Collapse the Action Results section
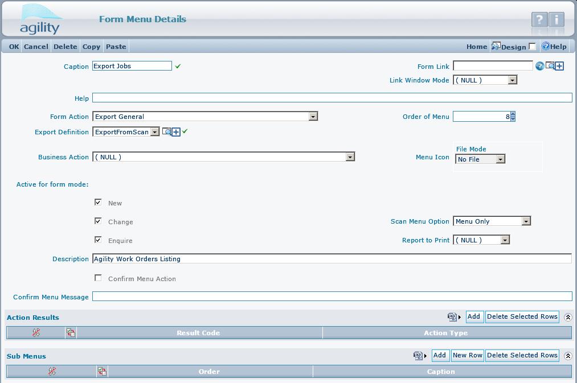 pos(568,317)
